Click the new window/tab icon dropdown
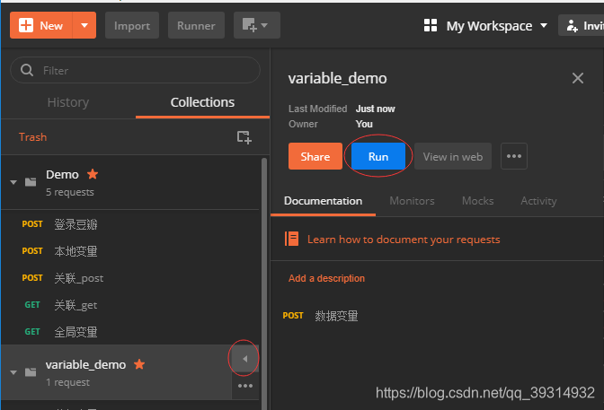 click(x=256, y=25)
